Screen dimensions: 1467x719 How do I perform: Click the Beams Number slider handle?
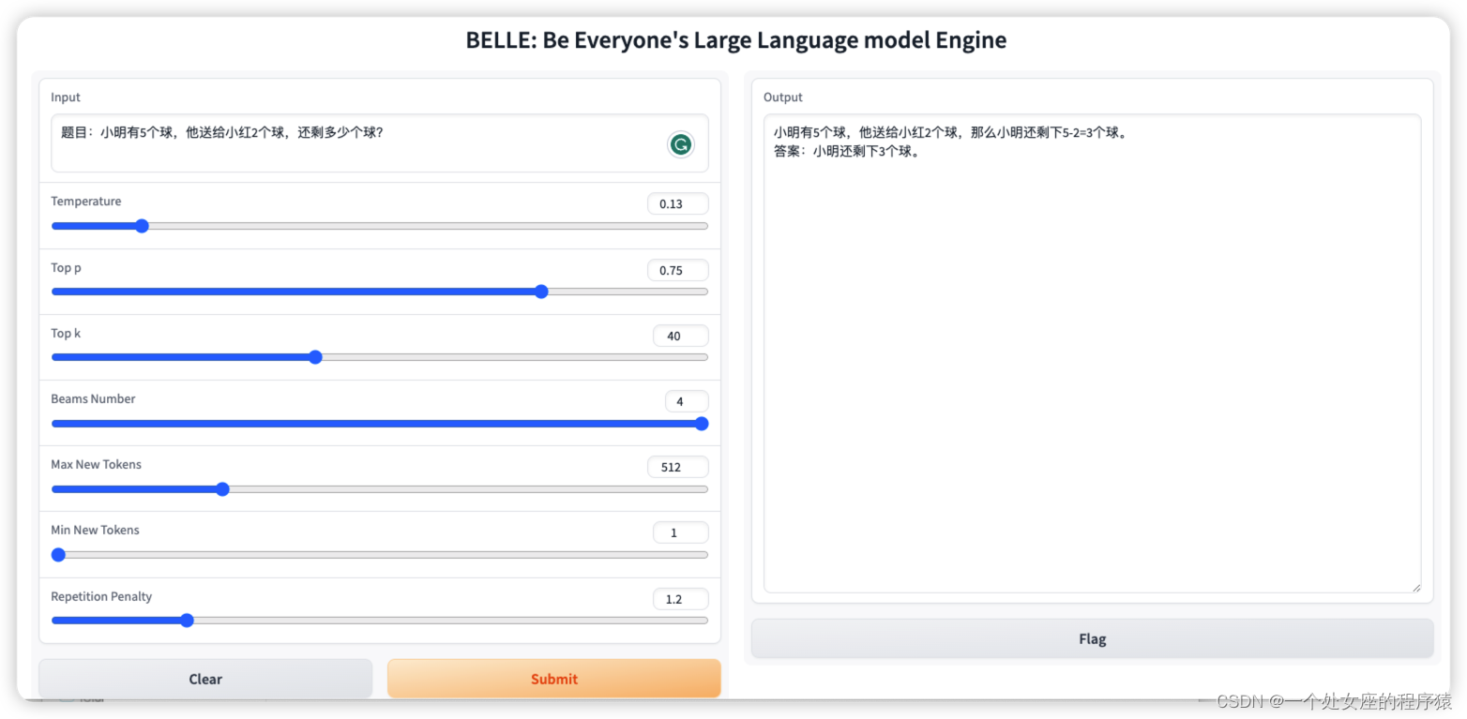click(x=702, y=424)
